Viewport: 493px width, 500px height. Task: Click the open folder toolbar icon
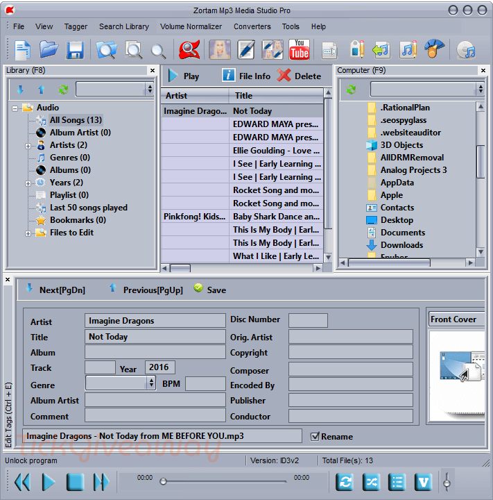(x=49, y=49)
